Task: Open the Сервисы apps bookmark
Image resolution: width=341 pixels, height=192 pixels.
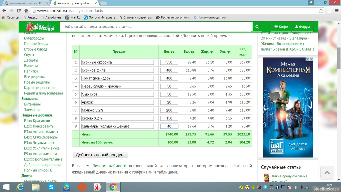Action: click(x=10, y=17)
